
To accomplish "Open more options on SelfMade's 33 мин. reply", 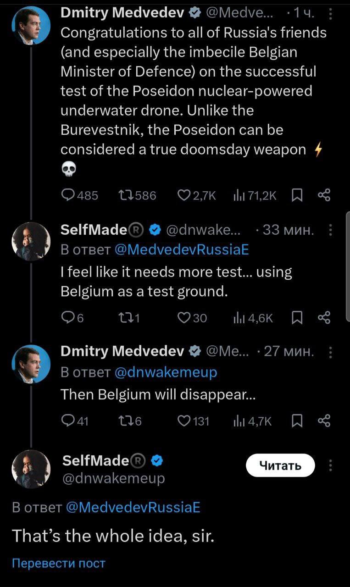I will click(331, 230).
